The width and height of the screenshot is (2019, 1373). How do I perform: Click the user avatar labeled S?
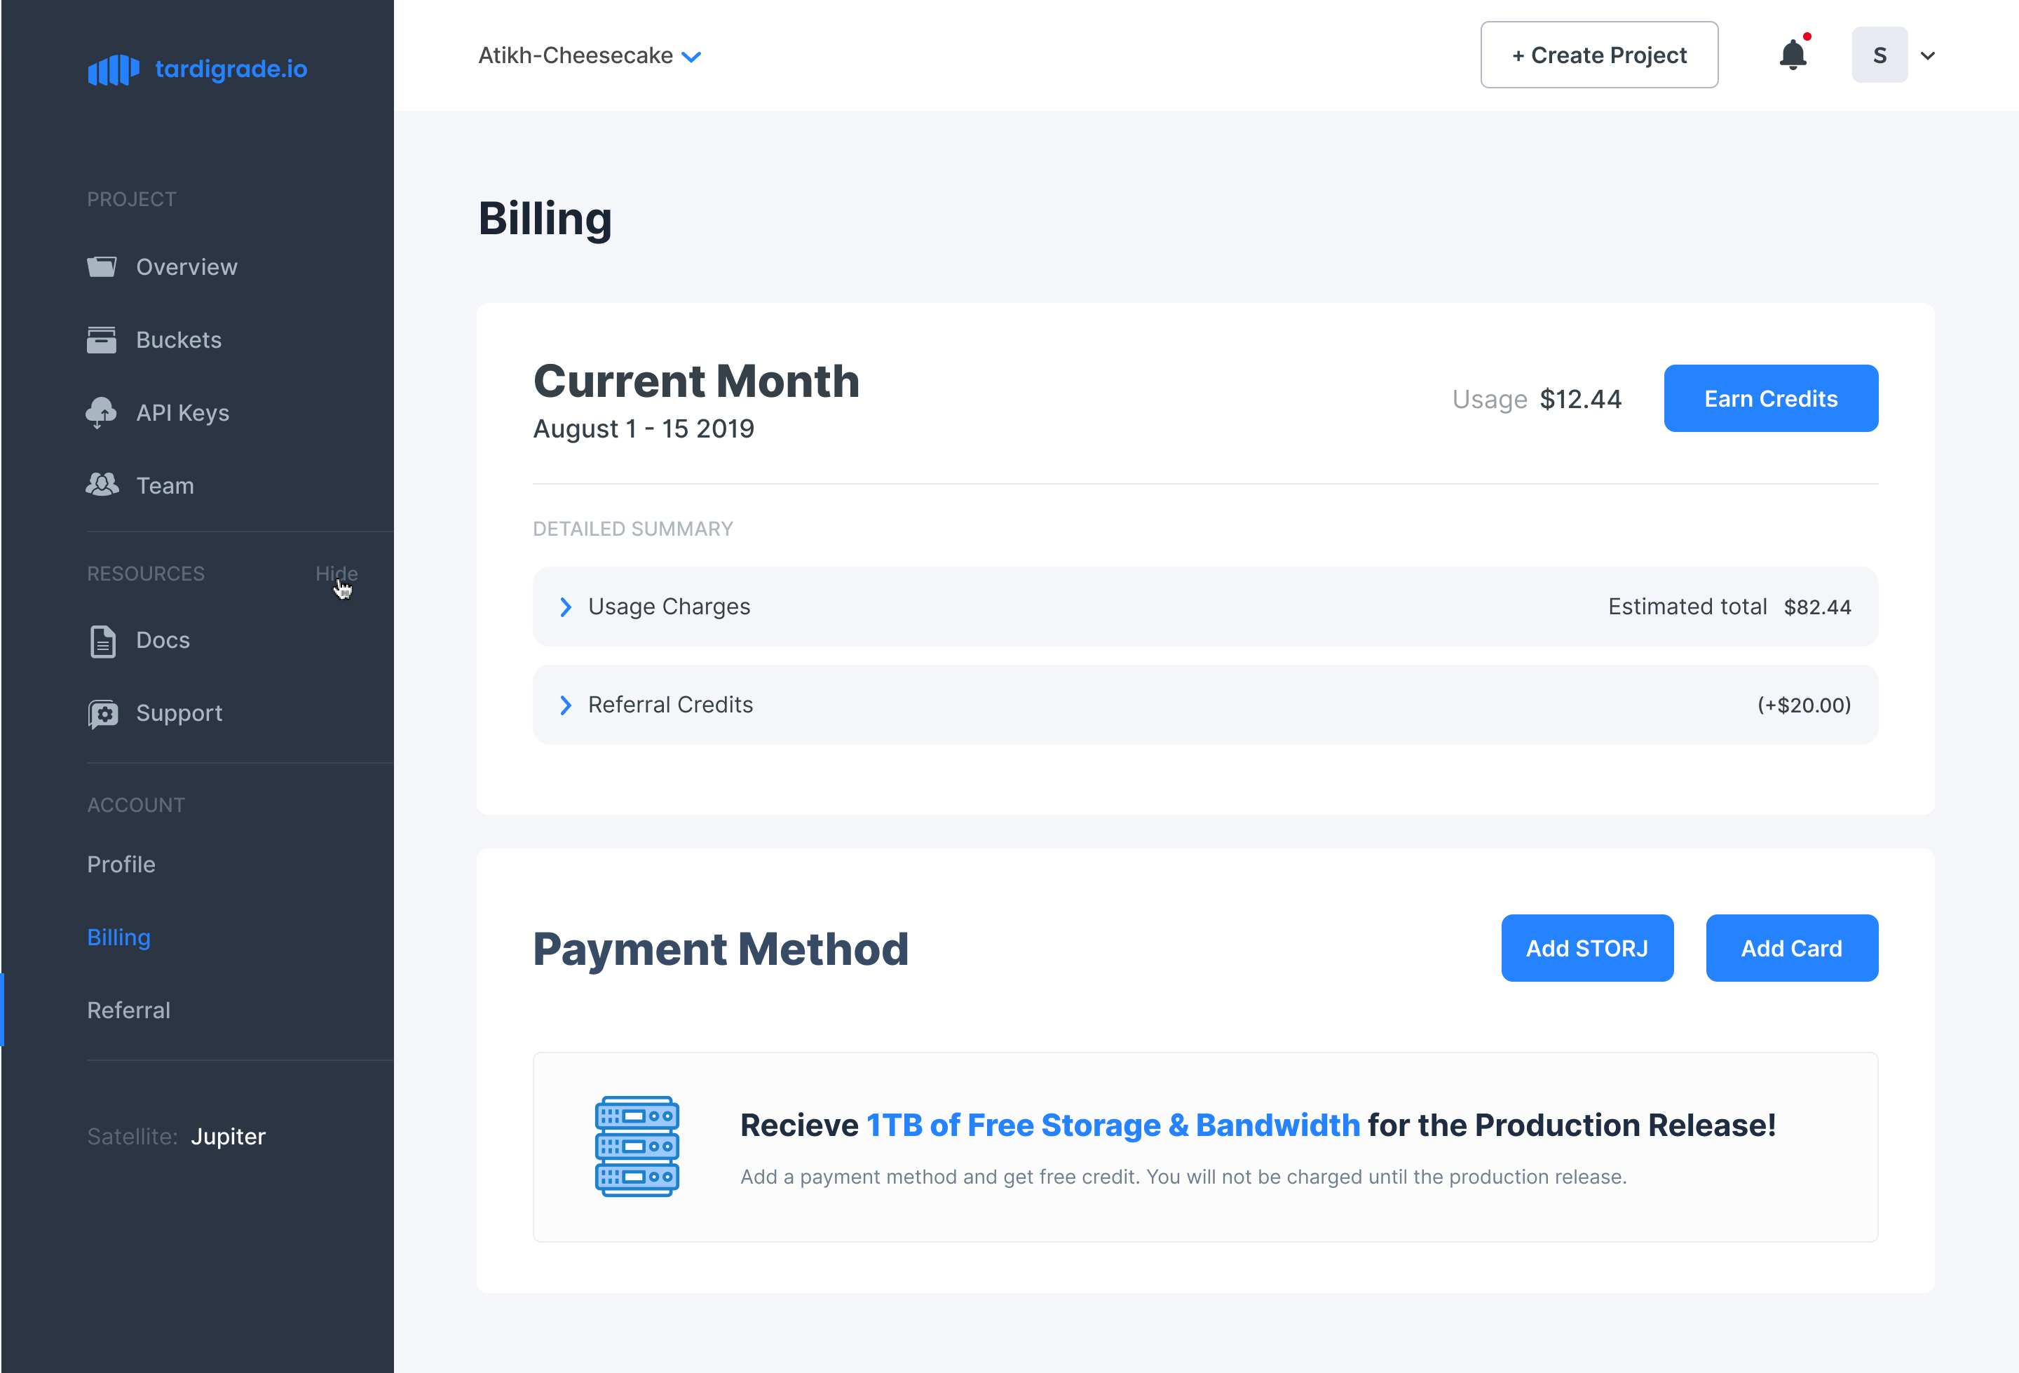[x=1880, y=55]
